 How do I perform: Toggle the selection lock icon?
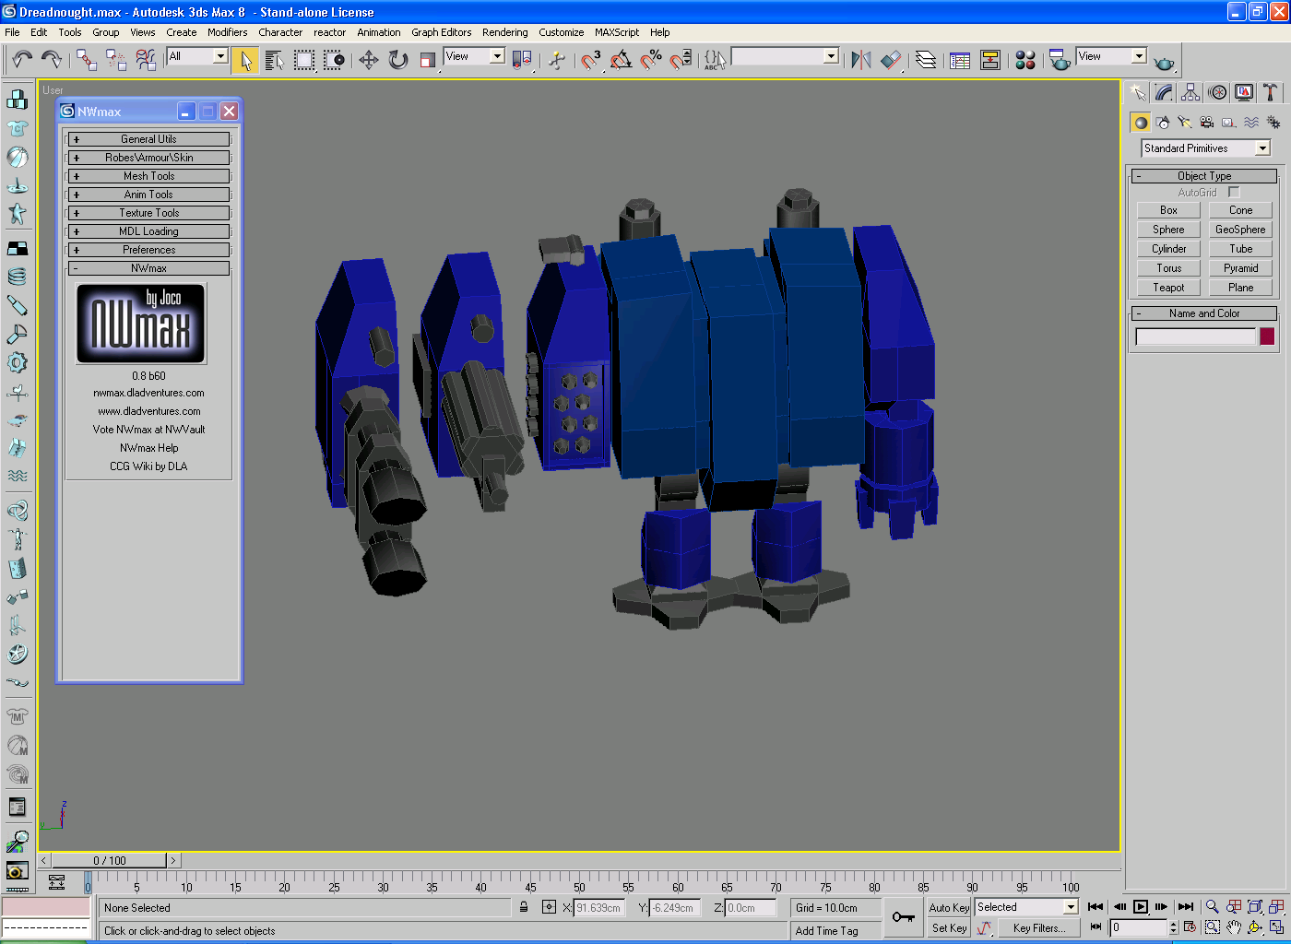pyautogui.click(x=524, y=908)
